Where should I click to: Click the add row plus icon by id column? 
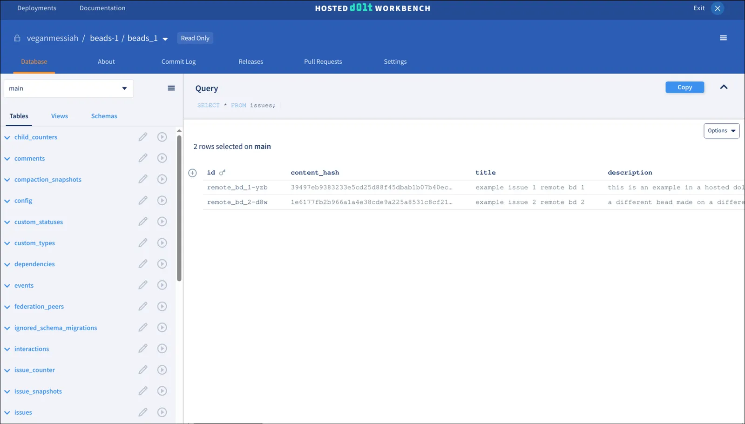point(192,173)
